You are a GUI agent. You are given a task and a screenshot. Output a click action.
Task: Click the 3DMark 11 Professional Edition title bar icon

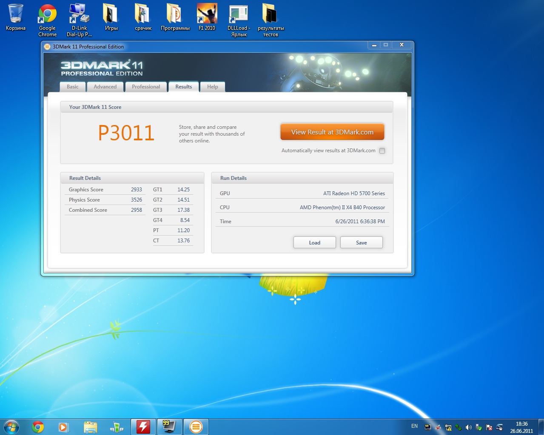(47, 47)
